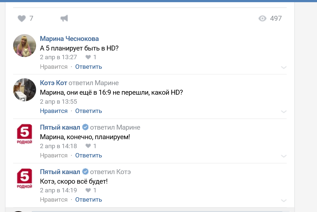Click heart on 'Котэ, скоро всё будет!' comment
Screen dimensions: 317x212
(88, 190)
